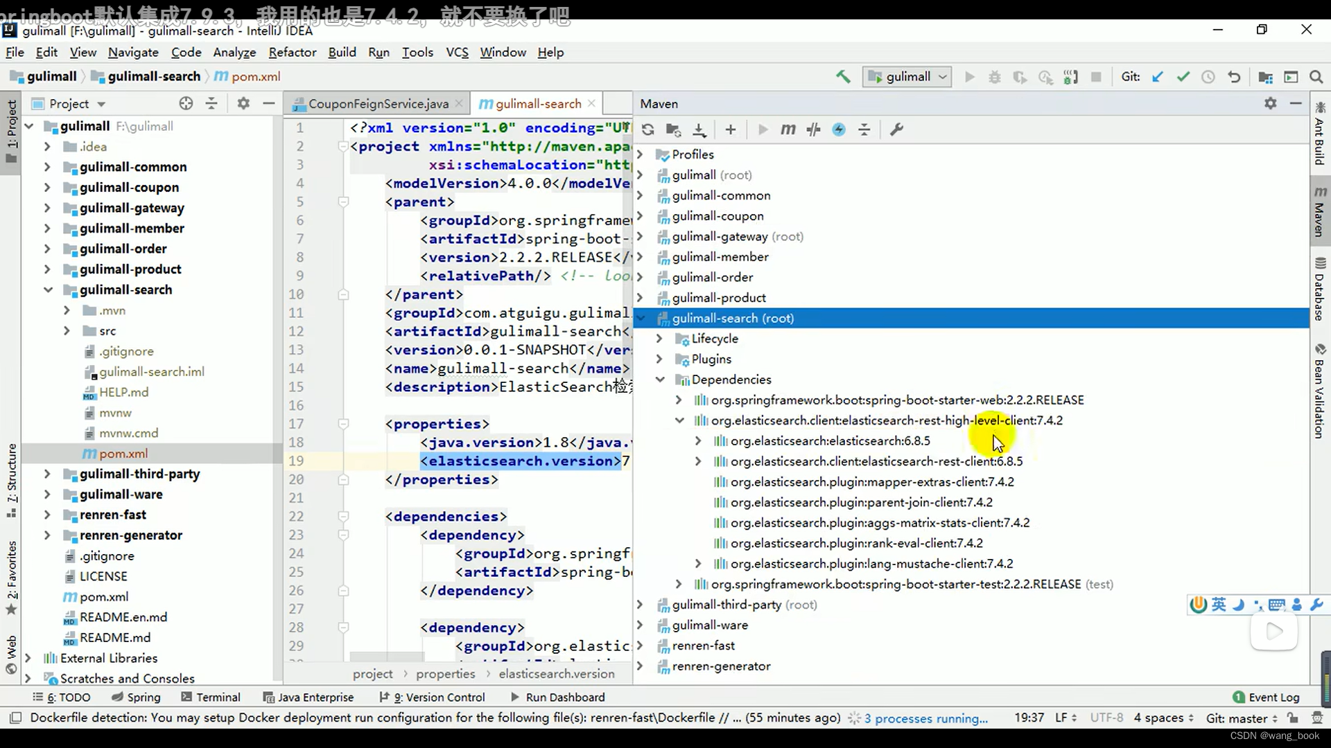Image resolution: width=1331 pixels, height=748 pixels.
Task: Open the Run Dashboard tool window
Action: click(558, 697)
